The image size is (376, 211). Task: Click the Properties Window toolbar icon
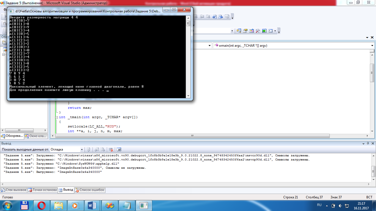(245, 31)
